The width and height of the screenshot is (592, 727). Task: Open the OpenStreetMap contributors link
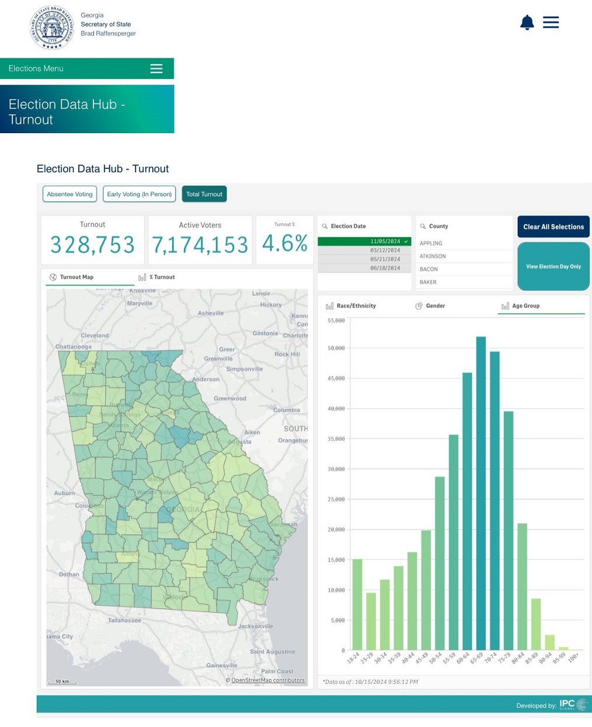pyautogui.click(x=268, y=680)
